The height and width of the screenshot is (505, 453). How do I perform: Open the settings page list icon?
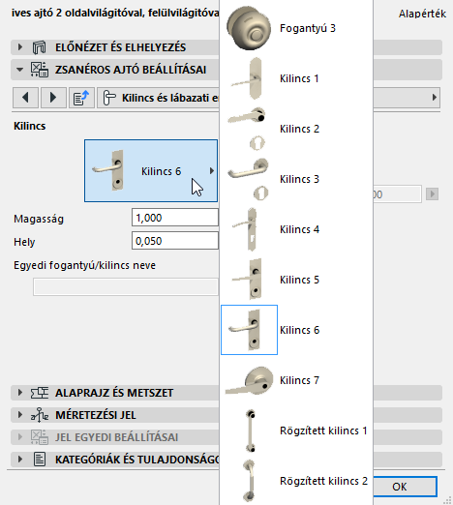coord(81,98)
